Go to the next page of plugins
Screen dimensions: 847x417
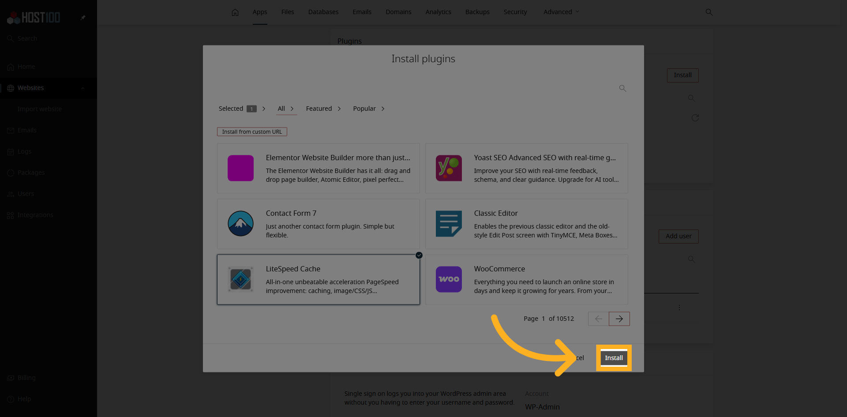[619, 319]
